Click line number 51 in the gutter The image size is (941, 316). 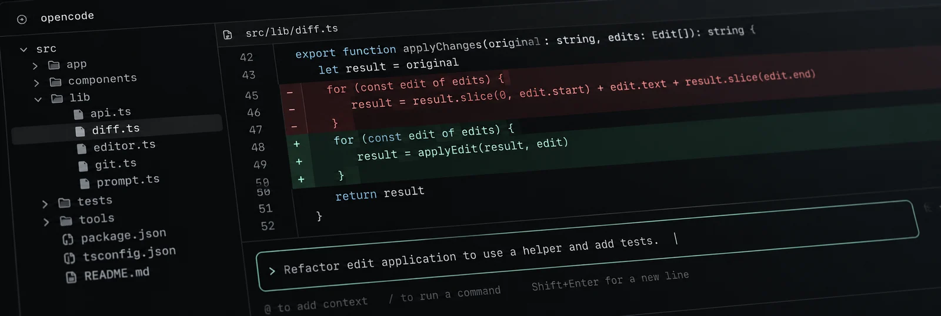pyautogui.click(x=265, y=209)
